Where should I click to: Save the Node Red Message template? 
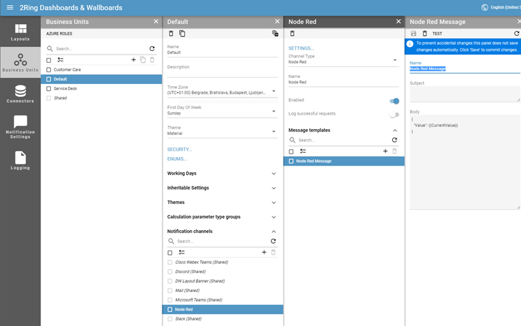pyautogui.click(x=414, y=33)
